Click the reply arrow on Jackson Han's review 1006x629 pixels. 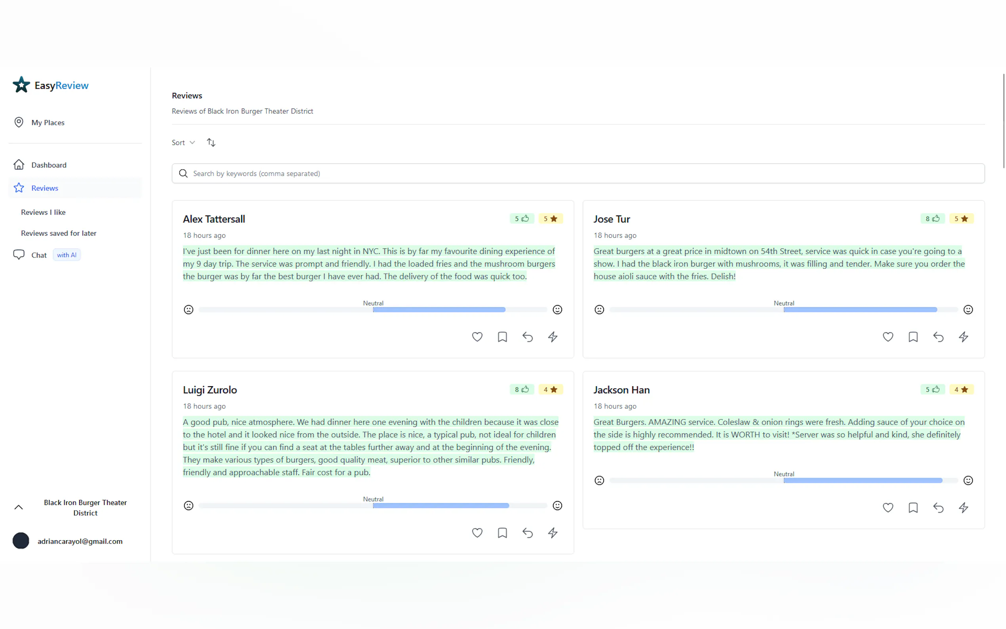(938, 507)
